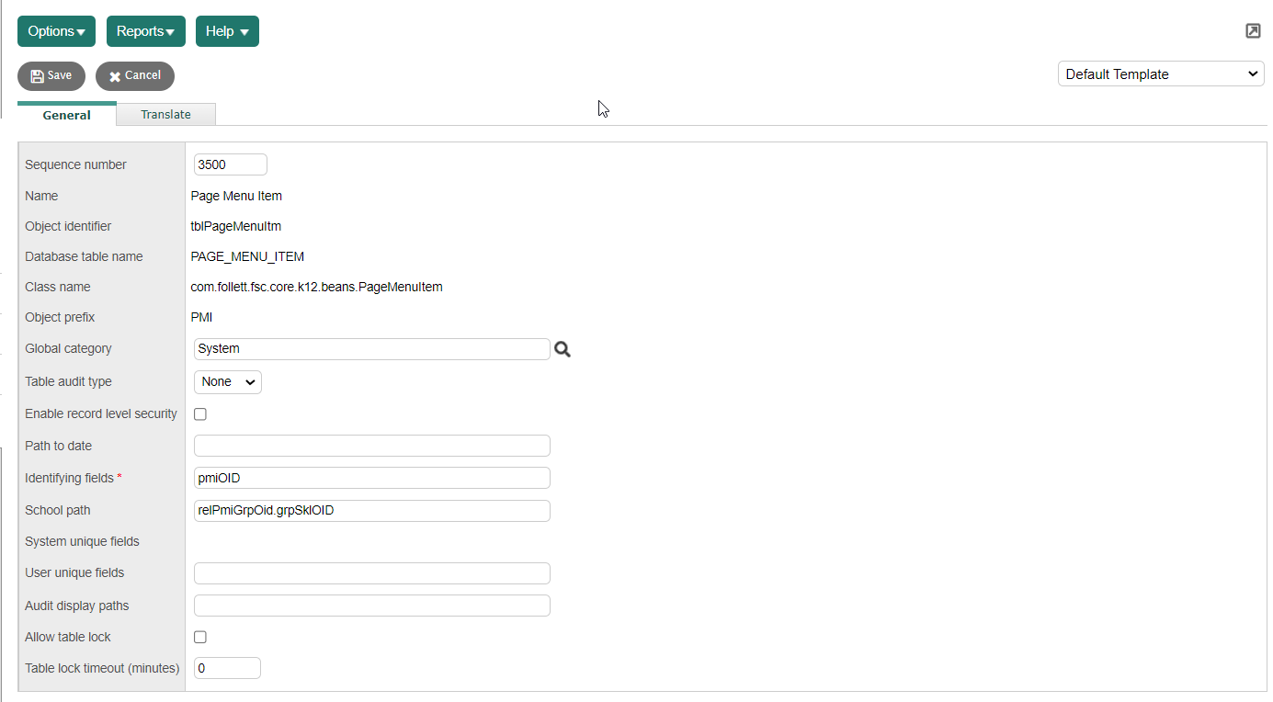Expand the Options menu

pos(55,30)
